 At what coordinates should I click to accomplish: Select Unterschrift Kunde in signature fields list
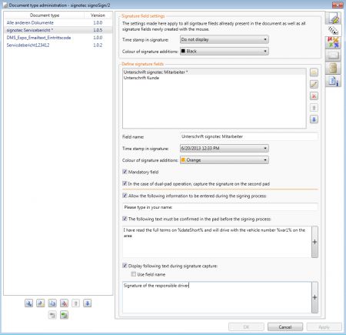(x=141, y=78)
